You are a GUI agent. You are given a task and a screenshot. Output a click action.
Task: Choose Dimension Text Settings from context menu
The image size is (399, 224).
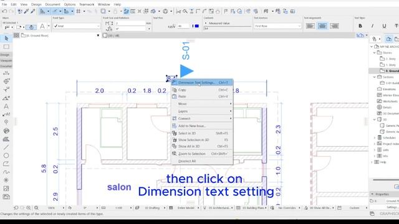click(x=202, y=83)
